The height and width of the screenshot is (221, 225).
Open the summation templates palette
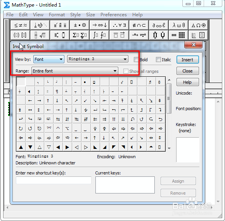click(80, 35)
